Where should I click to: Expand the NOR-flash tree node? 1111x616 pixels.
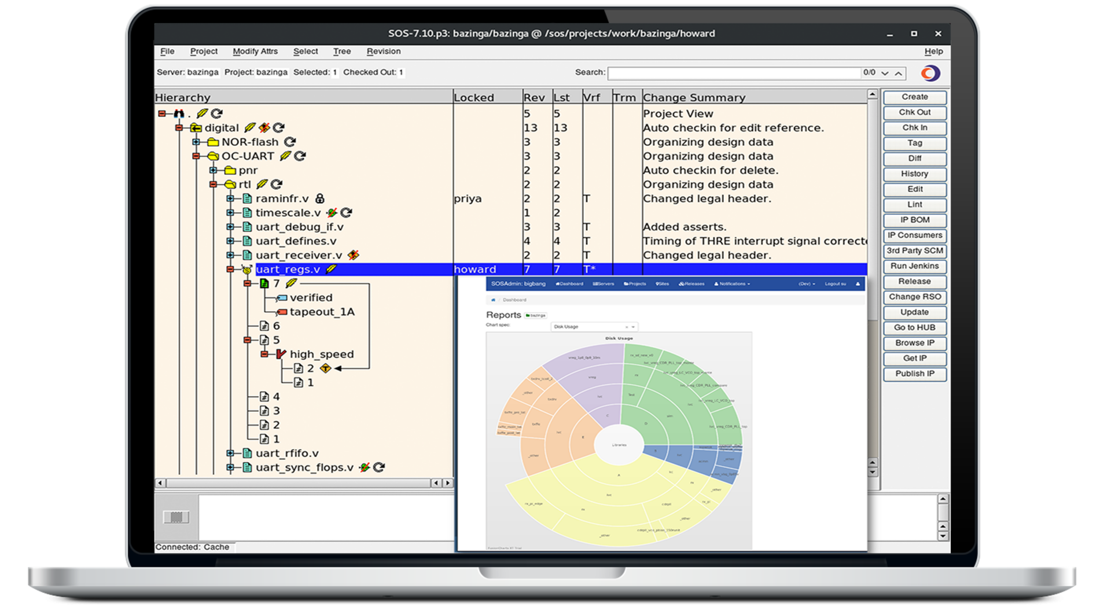click(195, 142)
